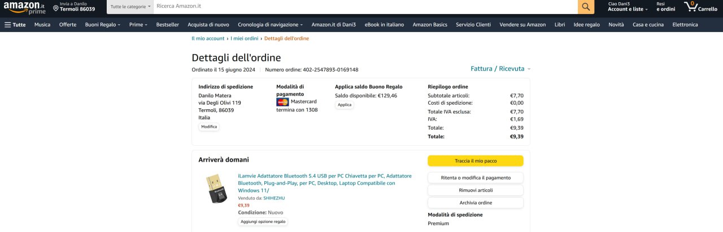Click Applica for gift card balance

[344, 105]
